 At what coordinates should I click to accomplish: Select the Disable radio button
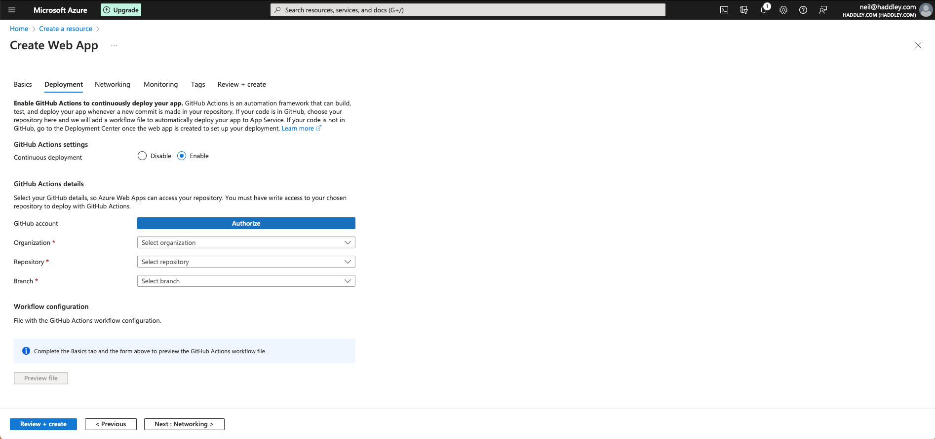[142, 156]
